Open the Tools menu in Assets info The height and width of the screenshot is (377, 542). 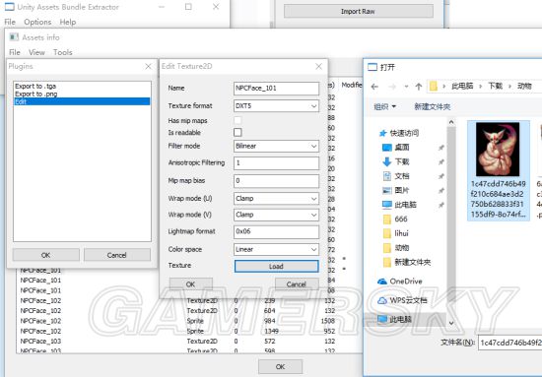pyautogui.click(x=62, y=52)
